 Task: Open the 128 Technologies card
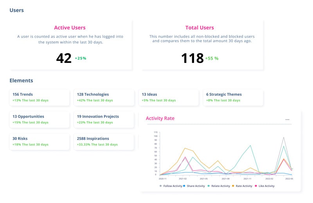tap(104, 98)
